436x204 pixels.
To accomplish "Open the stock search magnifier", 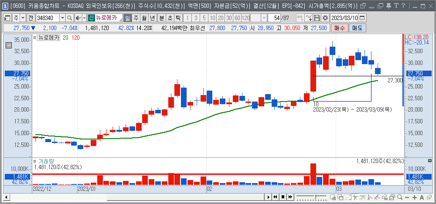I will [x=69, y=18].
